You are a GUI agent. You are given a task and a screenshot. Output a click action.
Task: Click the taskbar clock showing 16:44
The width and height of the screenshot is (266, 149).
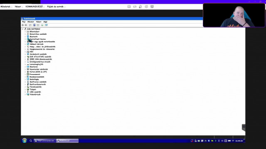point(239,141)
